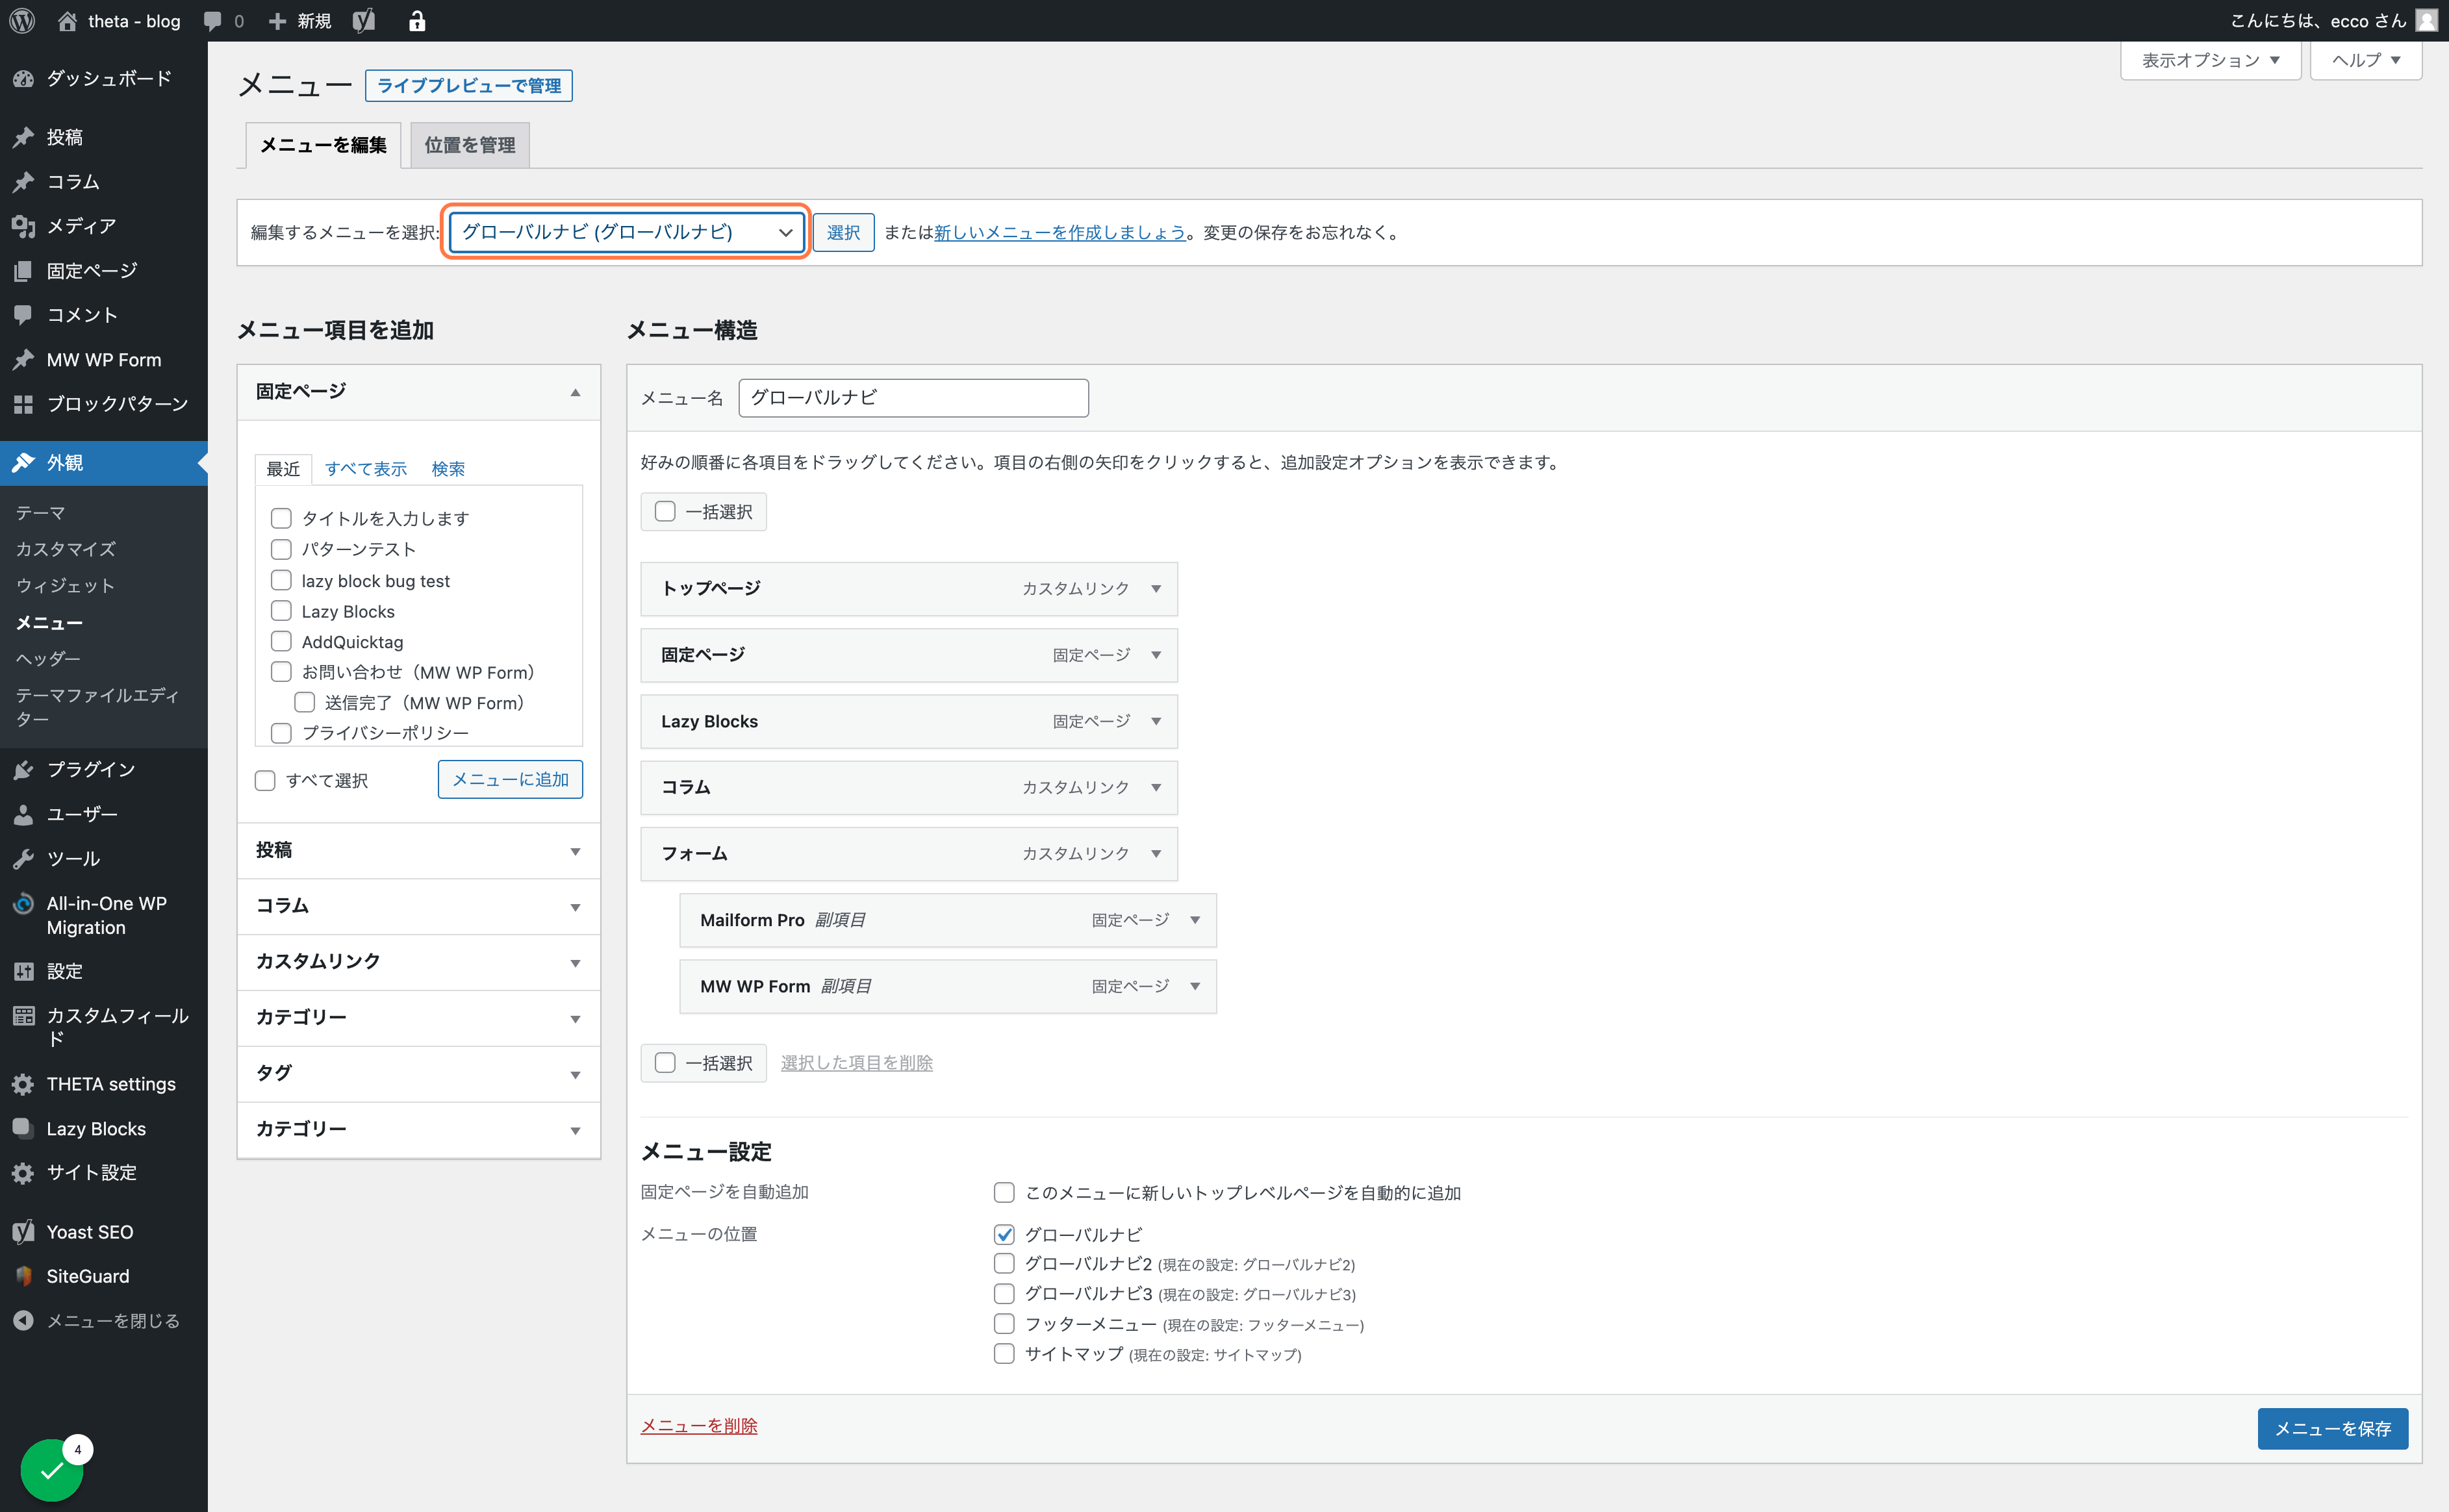Open the WordPress logo menu
Screen dimensions: 2449x1512
(x=22, y=20)
